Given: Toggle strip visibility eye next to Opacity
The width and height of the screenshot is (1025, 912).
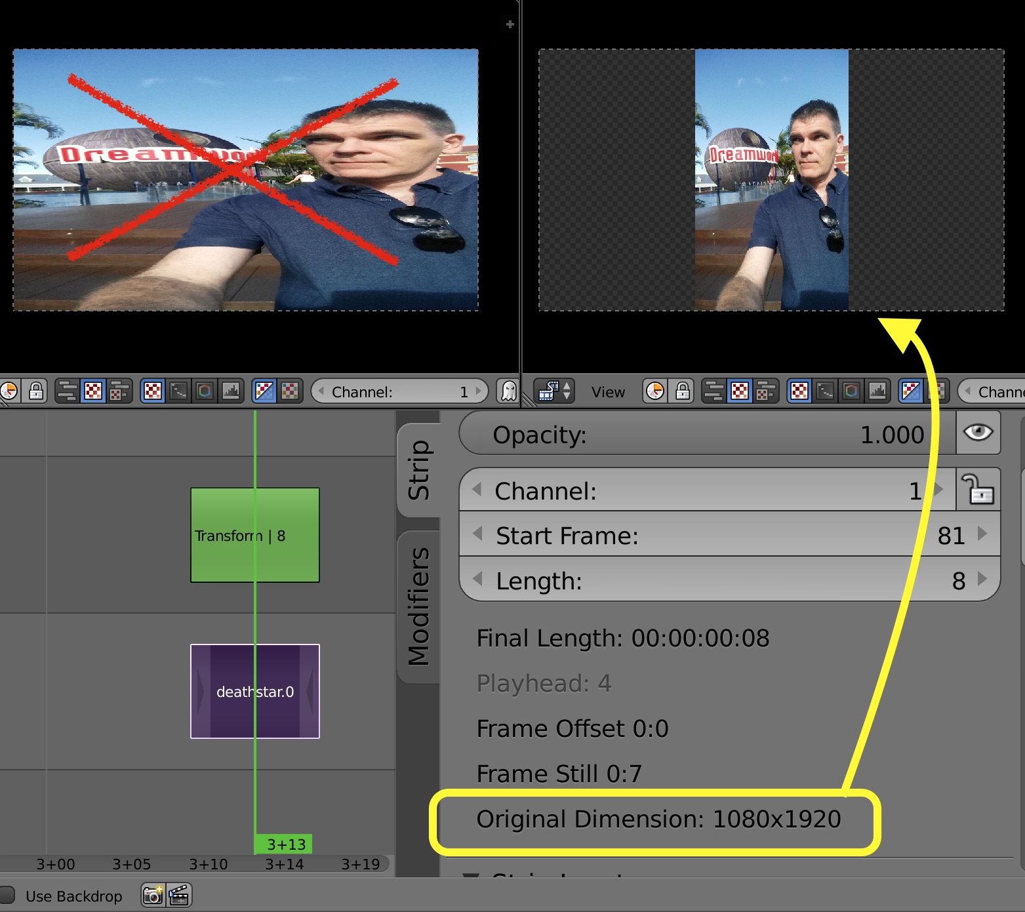Looking at the screenshot, I should pos(978,433).
